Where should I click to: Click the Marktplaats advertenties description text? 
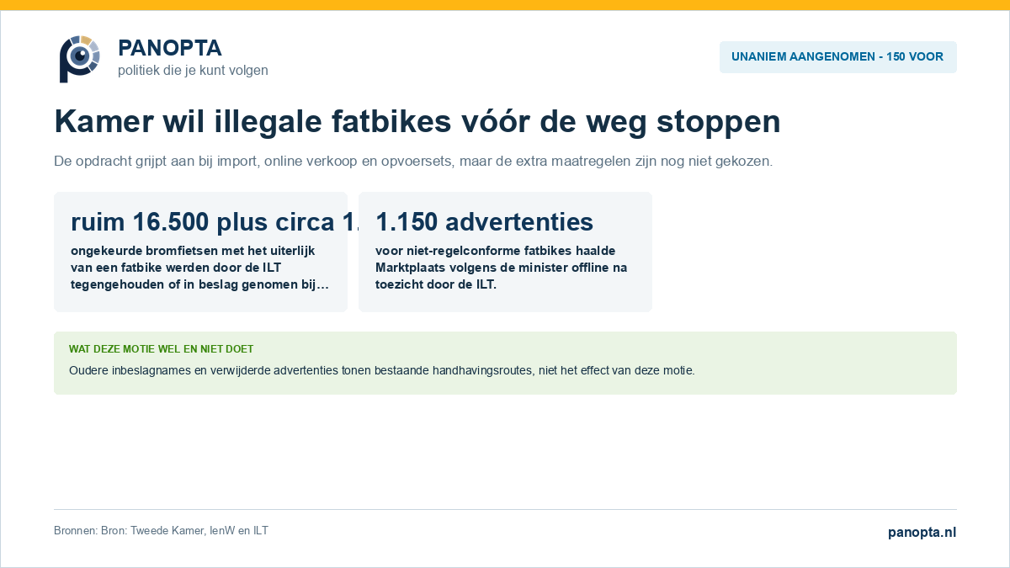click(502, 268)
